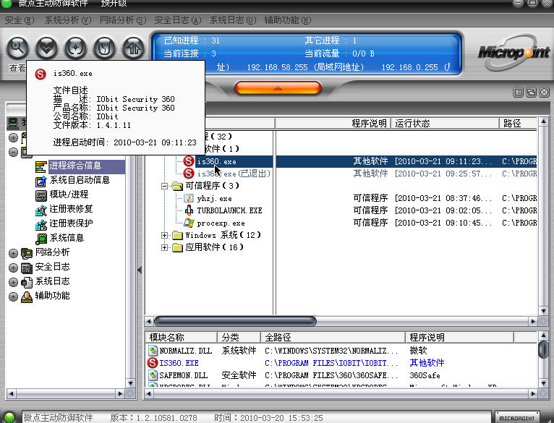Click the panel close icon near top right

click(x=544, y=93)
